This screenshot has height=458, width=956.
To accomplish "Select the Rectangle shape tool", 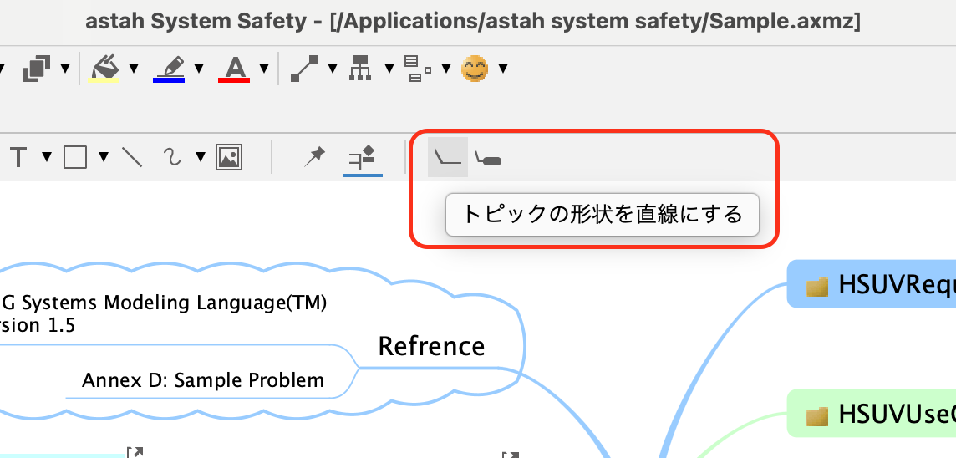I will [x=75, y=157].
